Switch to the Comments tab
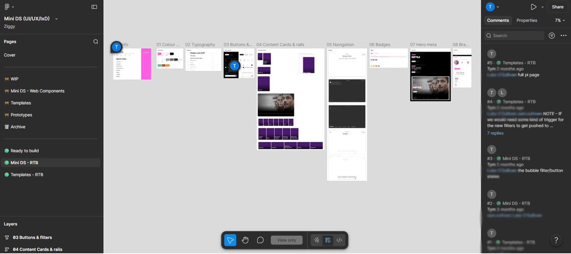Viewport: 571px width, 254px height. 498,20
